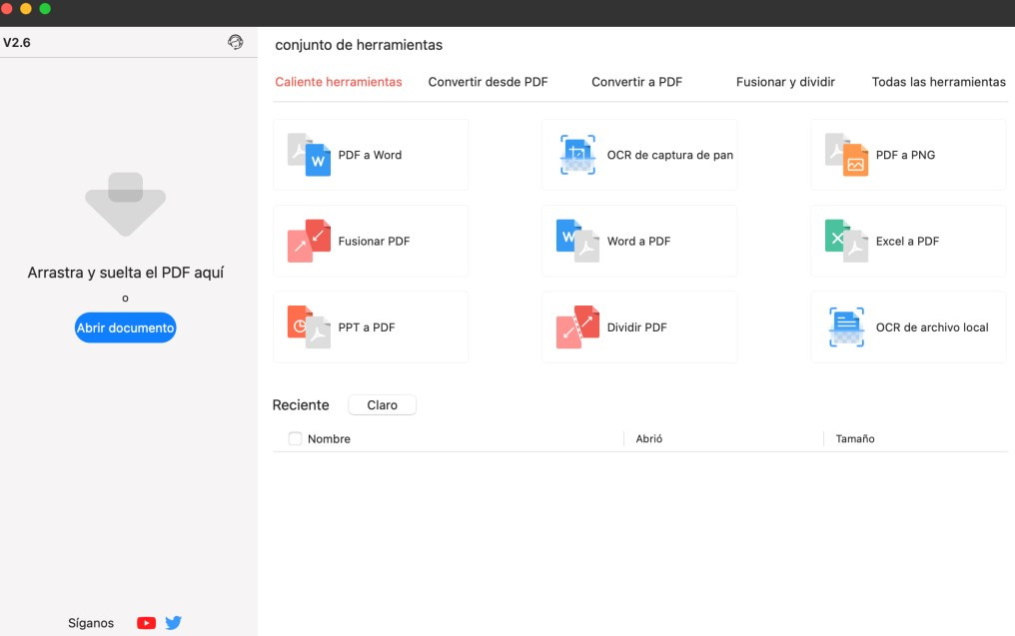The height and width of the screenshot is (636, 1015).
Task: Start the Word a PDF converter
Action: (638, 241)
